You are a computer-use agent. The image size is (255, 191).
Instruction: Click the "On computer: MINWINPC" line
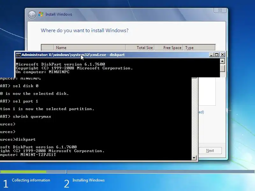pos(43,72)
